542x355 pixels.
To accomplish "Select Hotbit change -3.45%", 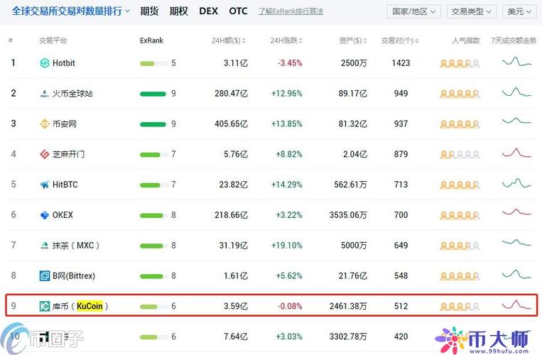I will pyautogui.click(x=290, y=63).
